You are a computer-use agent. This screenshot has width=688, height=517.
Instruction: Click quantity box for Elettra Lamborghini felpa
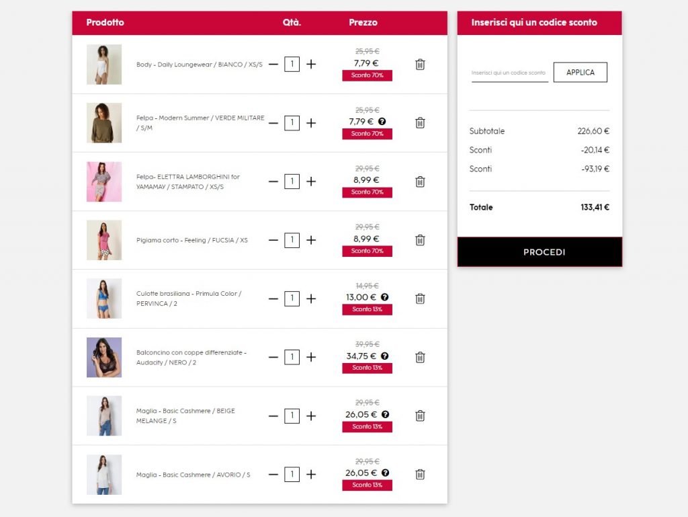[x=292, y=182]
